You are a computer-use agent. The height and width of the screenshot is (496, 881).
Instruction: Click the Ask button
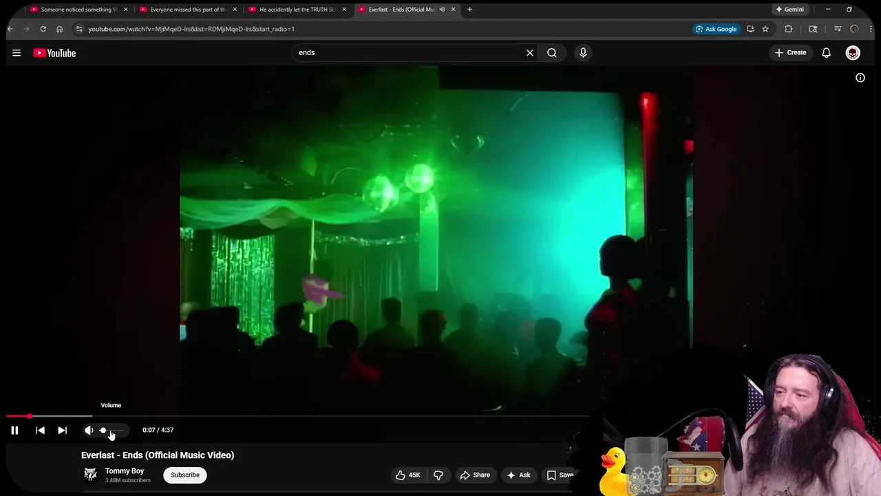tap(518, 475)
